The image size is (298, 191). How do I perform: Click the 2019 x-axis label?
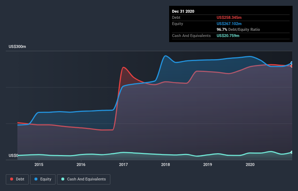pyautogui.click(x=208, y=164)
